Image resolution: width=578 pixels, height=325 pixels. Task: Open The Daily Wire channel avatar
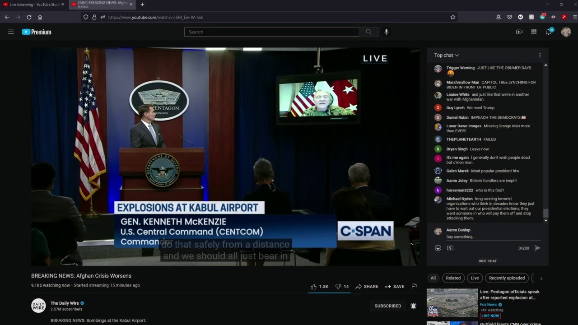pyautogui.click(x=38, y=306)
